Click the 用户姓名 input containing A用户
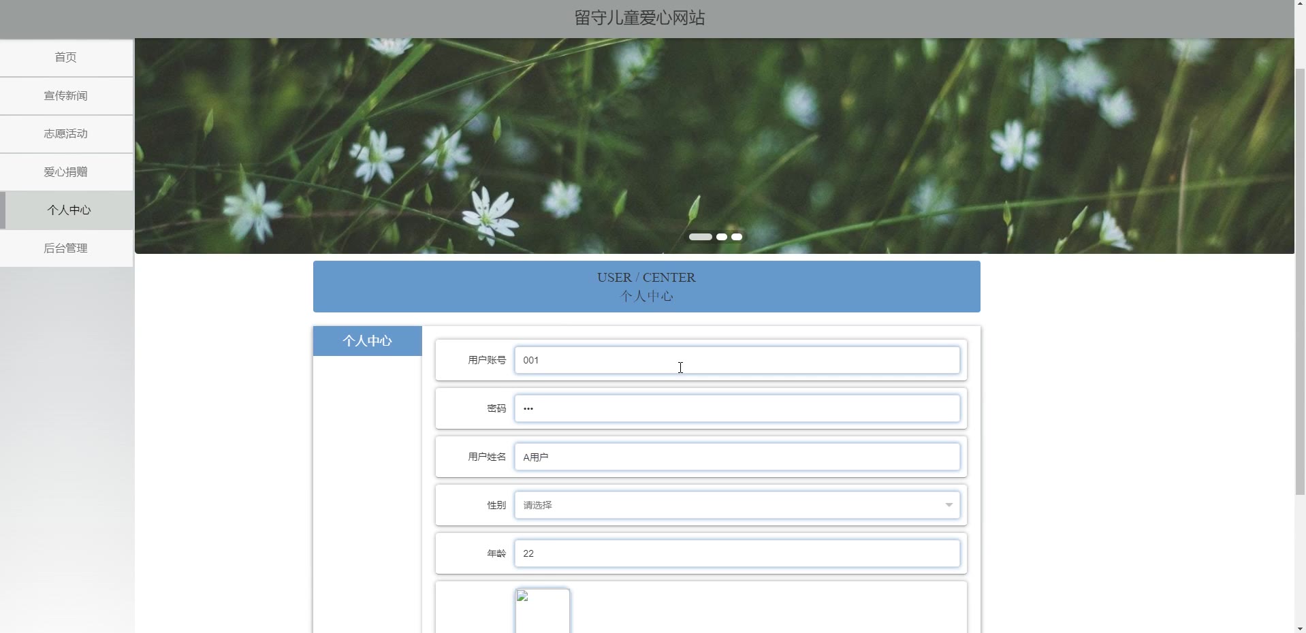The height and width of the screenshot is (633, 1306). pyautogui.click(x=737, y=457)
